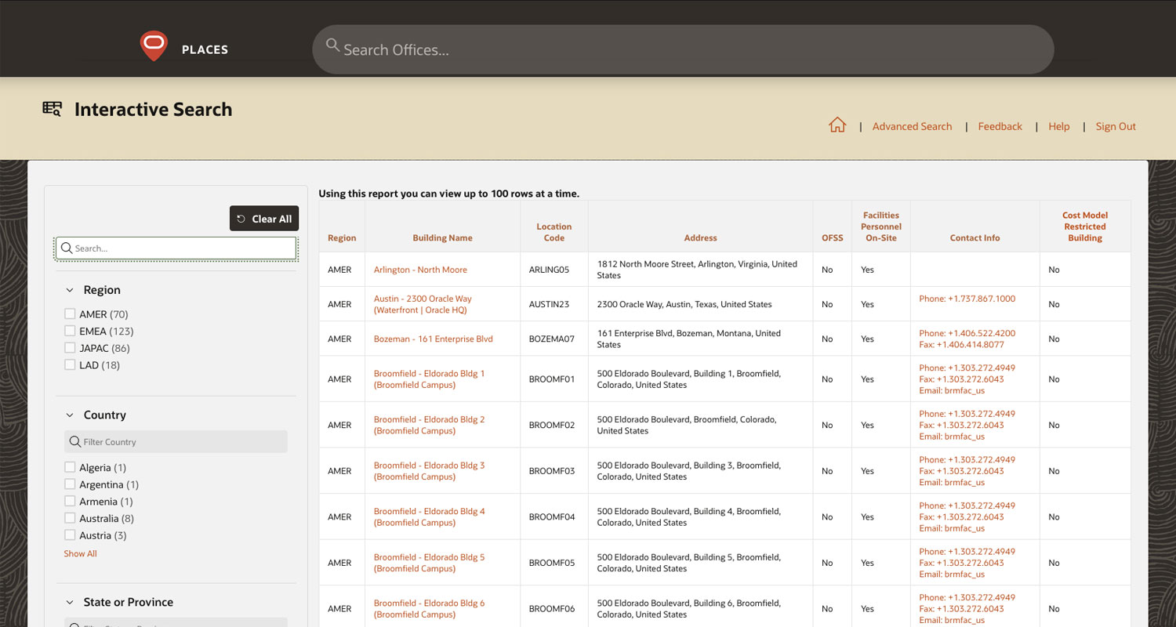Enable the EMEA region filter
This screenshot has height=627, width=1176.
coord(70,332)
